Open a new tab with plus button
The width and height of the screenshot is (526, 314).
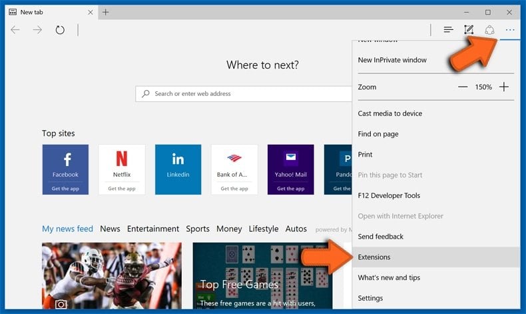(106, 12)
